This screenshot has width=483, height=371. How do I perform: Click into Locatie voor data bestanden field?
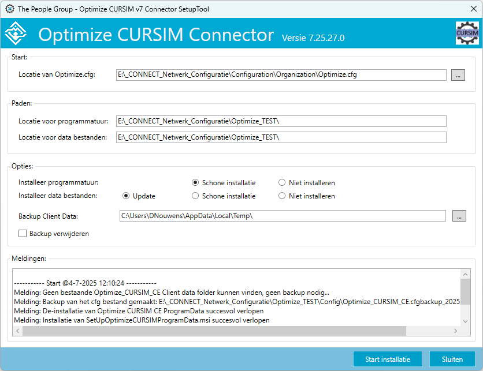pos(281,137)
